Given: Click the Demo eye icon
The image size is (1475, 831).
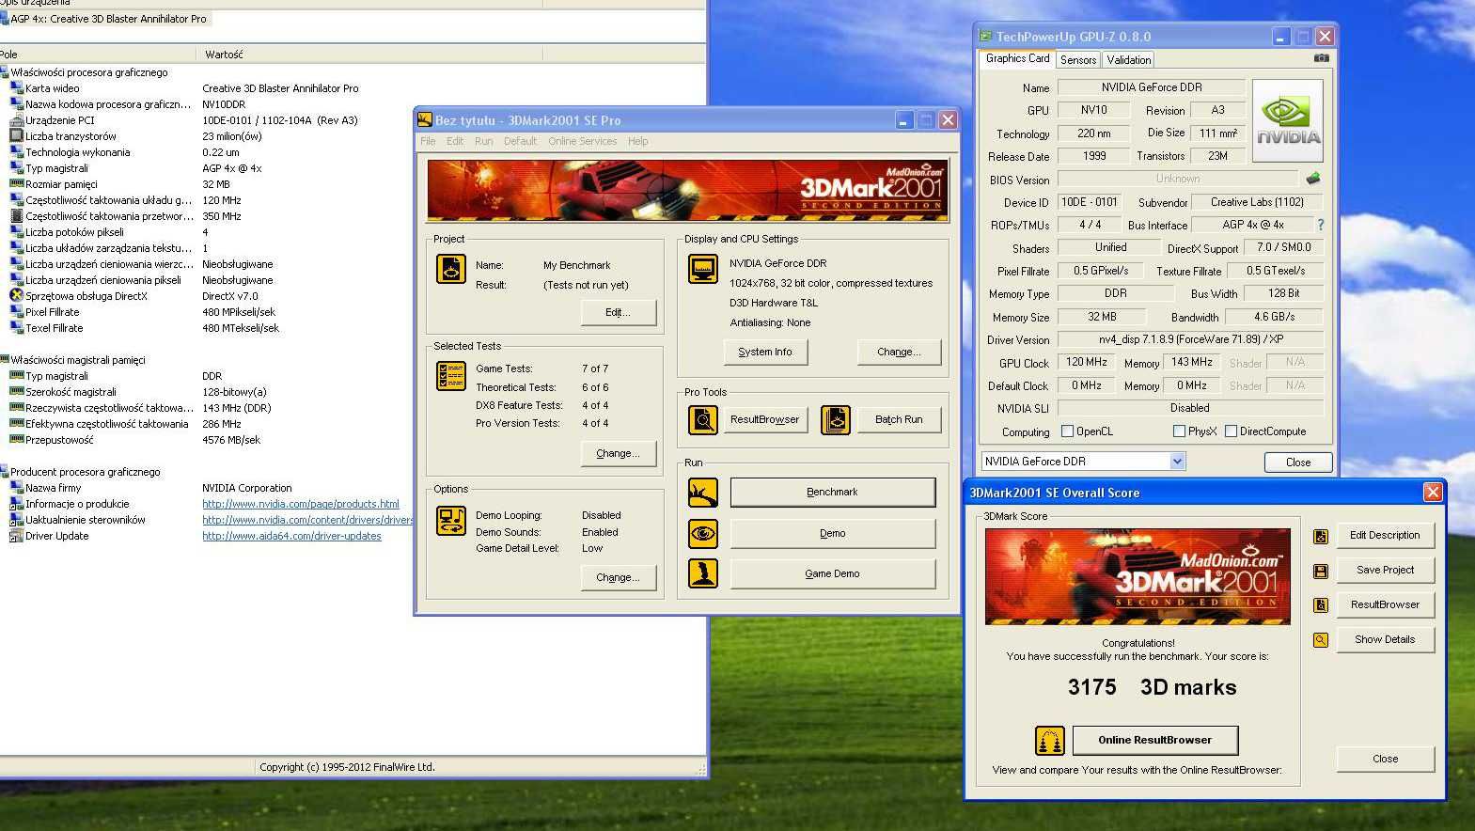Looking at the screenshot, I should [702, 533].
